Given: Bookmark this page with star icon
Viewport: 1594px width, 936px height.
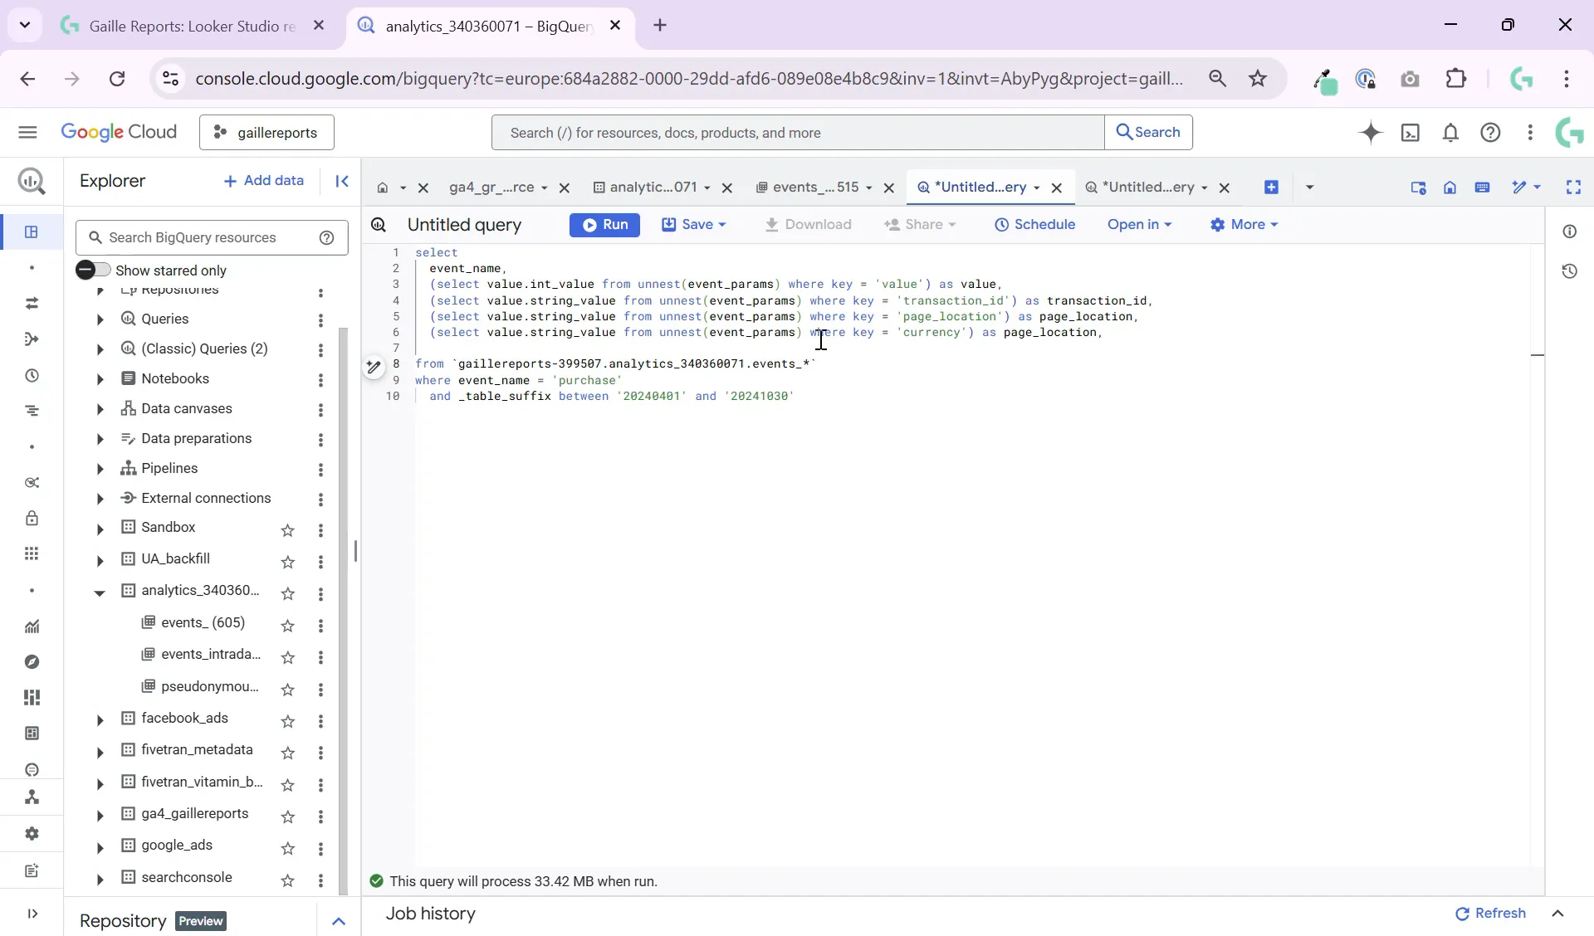Looking at the screenshot, I should (1258, 79).
